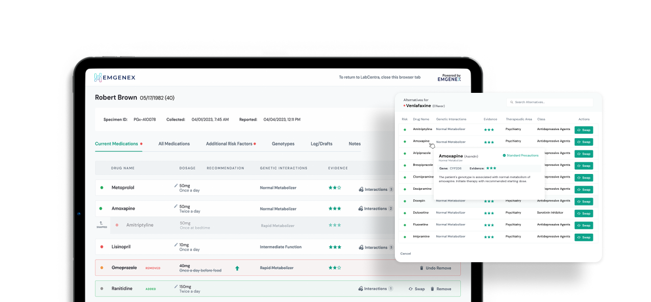The image size is (651, 302).
Task: Swap to Imipramine in Alternatives panel
Action: 584,237
